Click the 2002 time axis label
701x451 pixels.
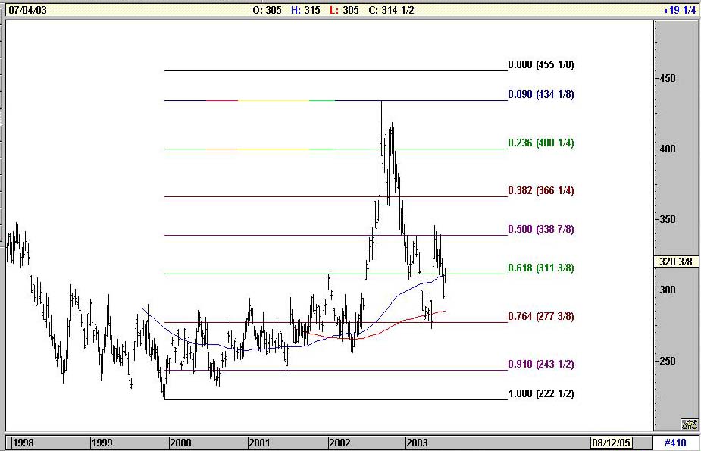[x=340, y=443]
